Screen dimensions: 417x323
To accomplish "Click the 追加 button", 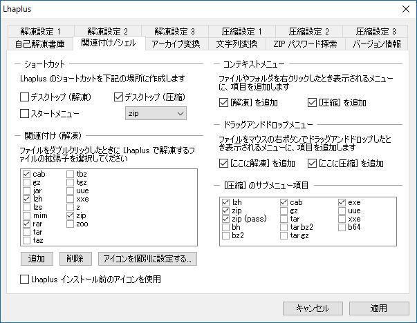I will point(37,259).
